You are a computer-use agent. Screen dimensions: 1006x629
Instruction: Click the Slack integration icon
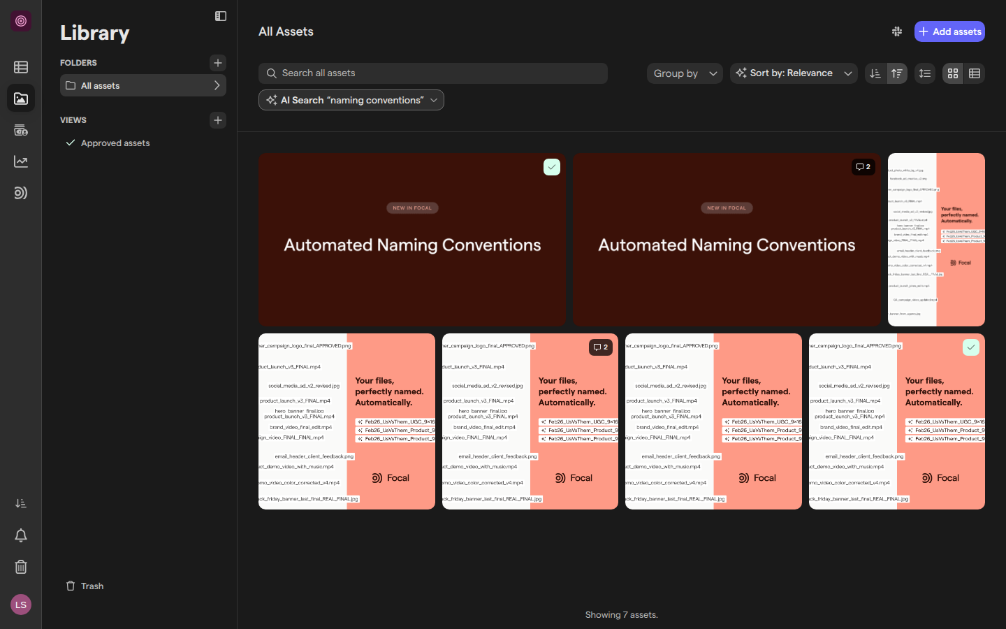point(897,31)
